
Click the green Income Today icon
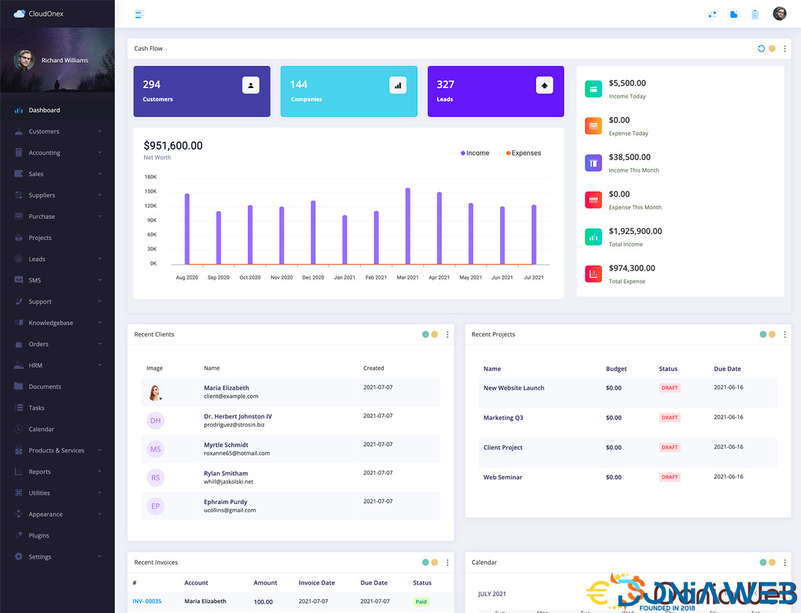(593, 89)
